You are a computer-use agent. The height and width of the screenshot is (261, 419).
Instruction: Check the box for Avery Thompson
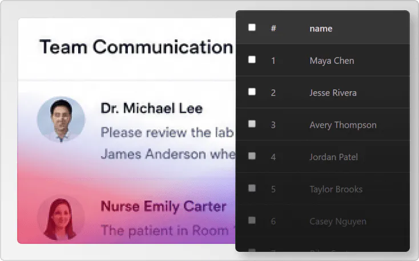pyautogui.click(x=252, y=124)
